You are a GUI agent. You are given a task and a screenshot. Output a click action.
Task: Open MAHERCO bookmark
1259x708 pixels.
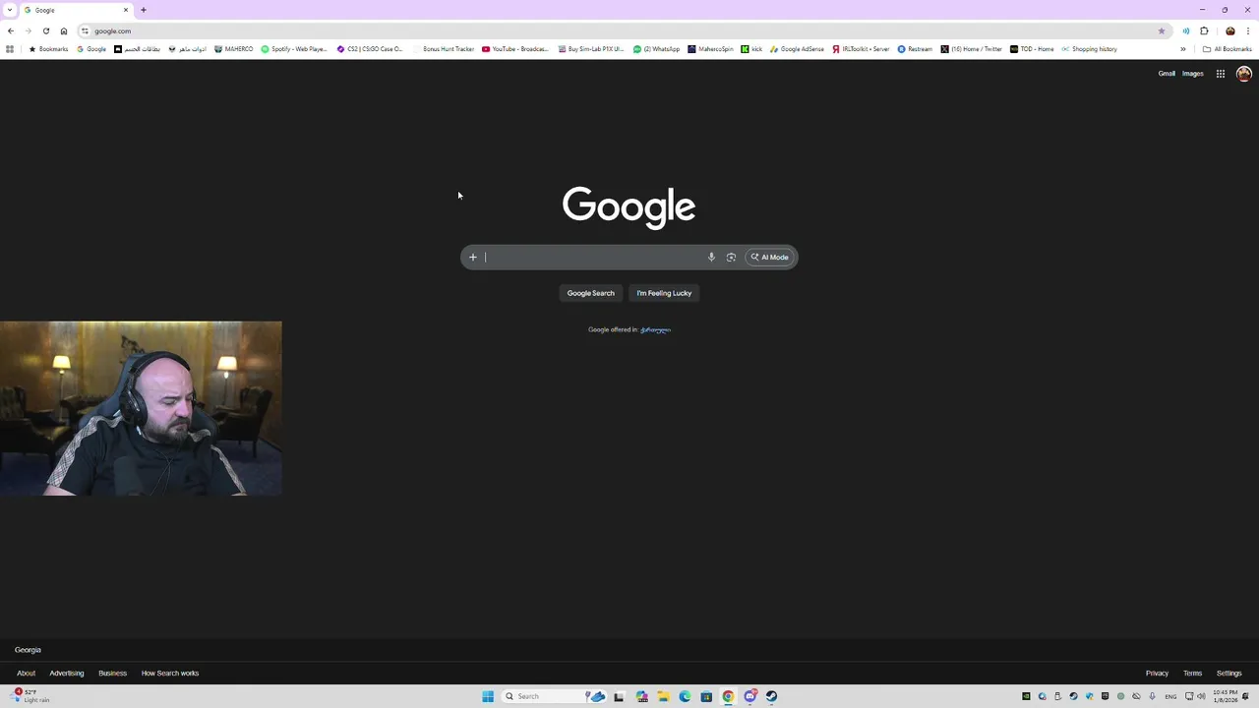233,49
